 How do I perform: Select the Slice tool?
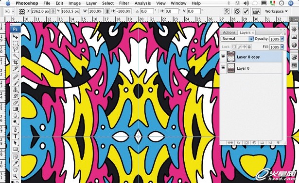pyautogui.click(x=15, y=69)
